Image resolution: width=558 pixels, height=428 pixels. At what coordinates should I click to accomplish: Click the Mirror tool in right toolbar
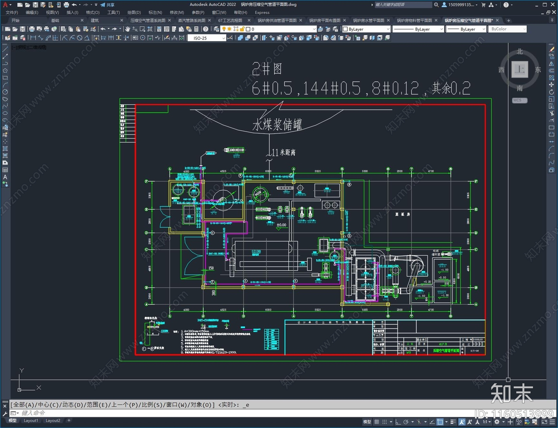pyautogui.click(x=551, y=64)
